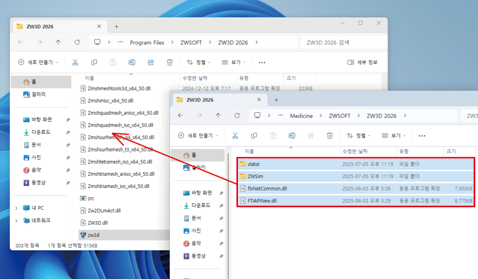This screenshot has width=478, height=279.
Task: Click ZWSOFT breadcrumb in Program Files window
Action: [191, 43]
